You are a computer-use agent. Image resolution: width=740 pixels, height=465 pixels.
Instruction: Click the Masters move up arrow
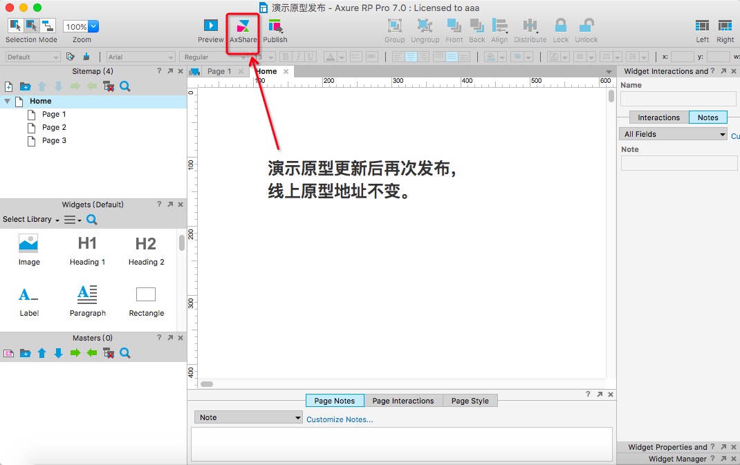tap(41, 353)
